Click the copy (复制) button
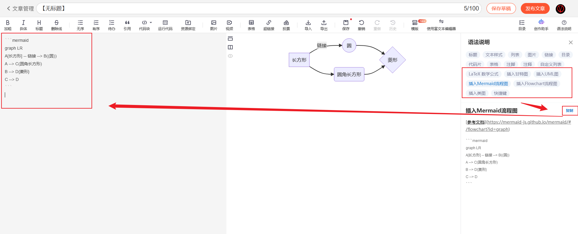 (x=570, y=111)
